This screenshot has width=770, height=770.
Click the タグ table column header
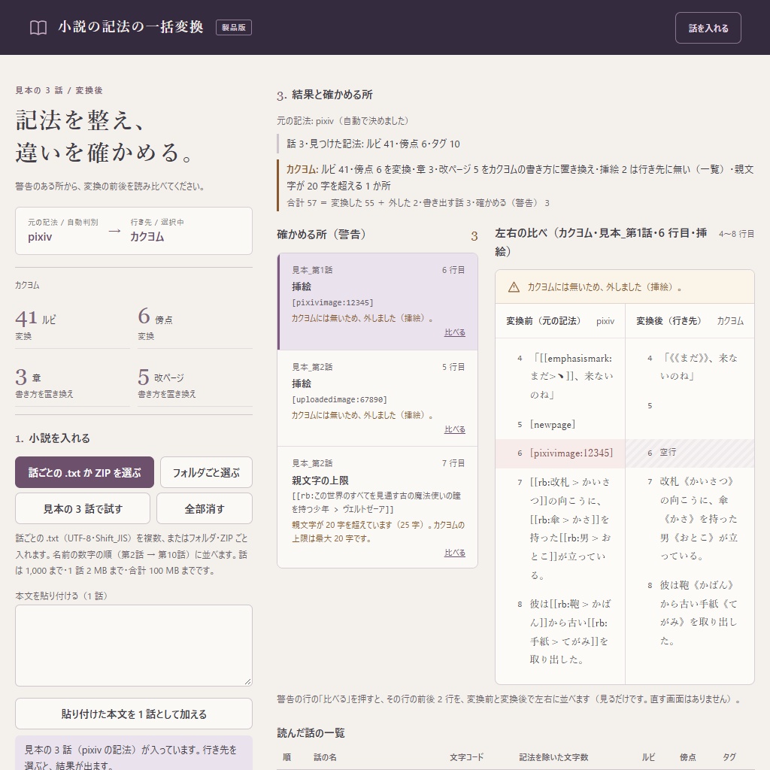point(729,757)
